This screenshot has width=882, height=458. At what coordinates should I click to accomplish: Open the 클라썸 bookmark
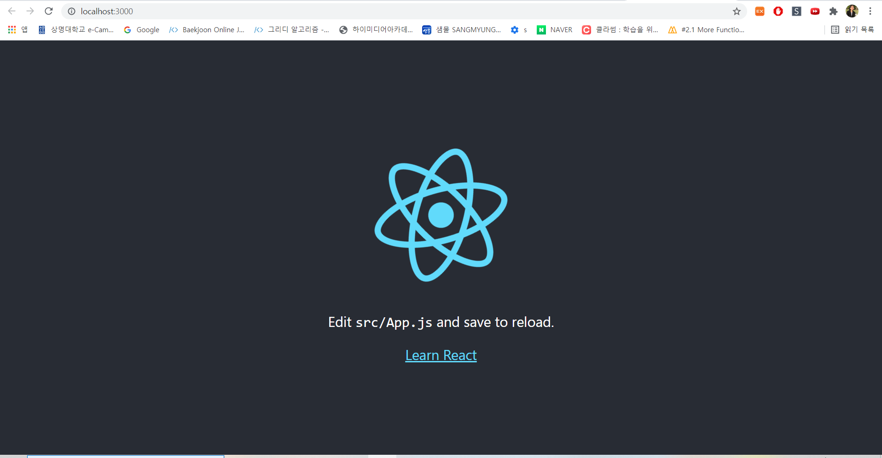620,29
